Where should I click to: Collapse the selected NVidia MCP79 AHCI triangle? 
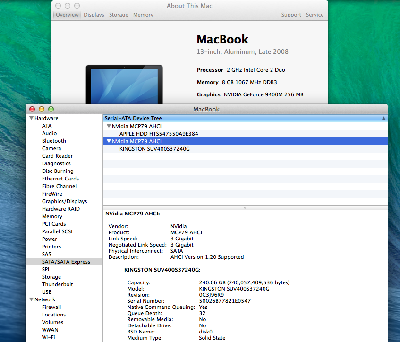tap(109, 141)
